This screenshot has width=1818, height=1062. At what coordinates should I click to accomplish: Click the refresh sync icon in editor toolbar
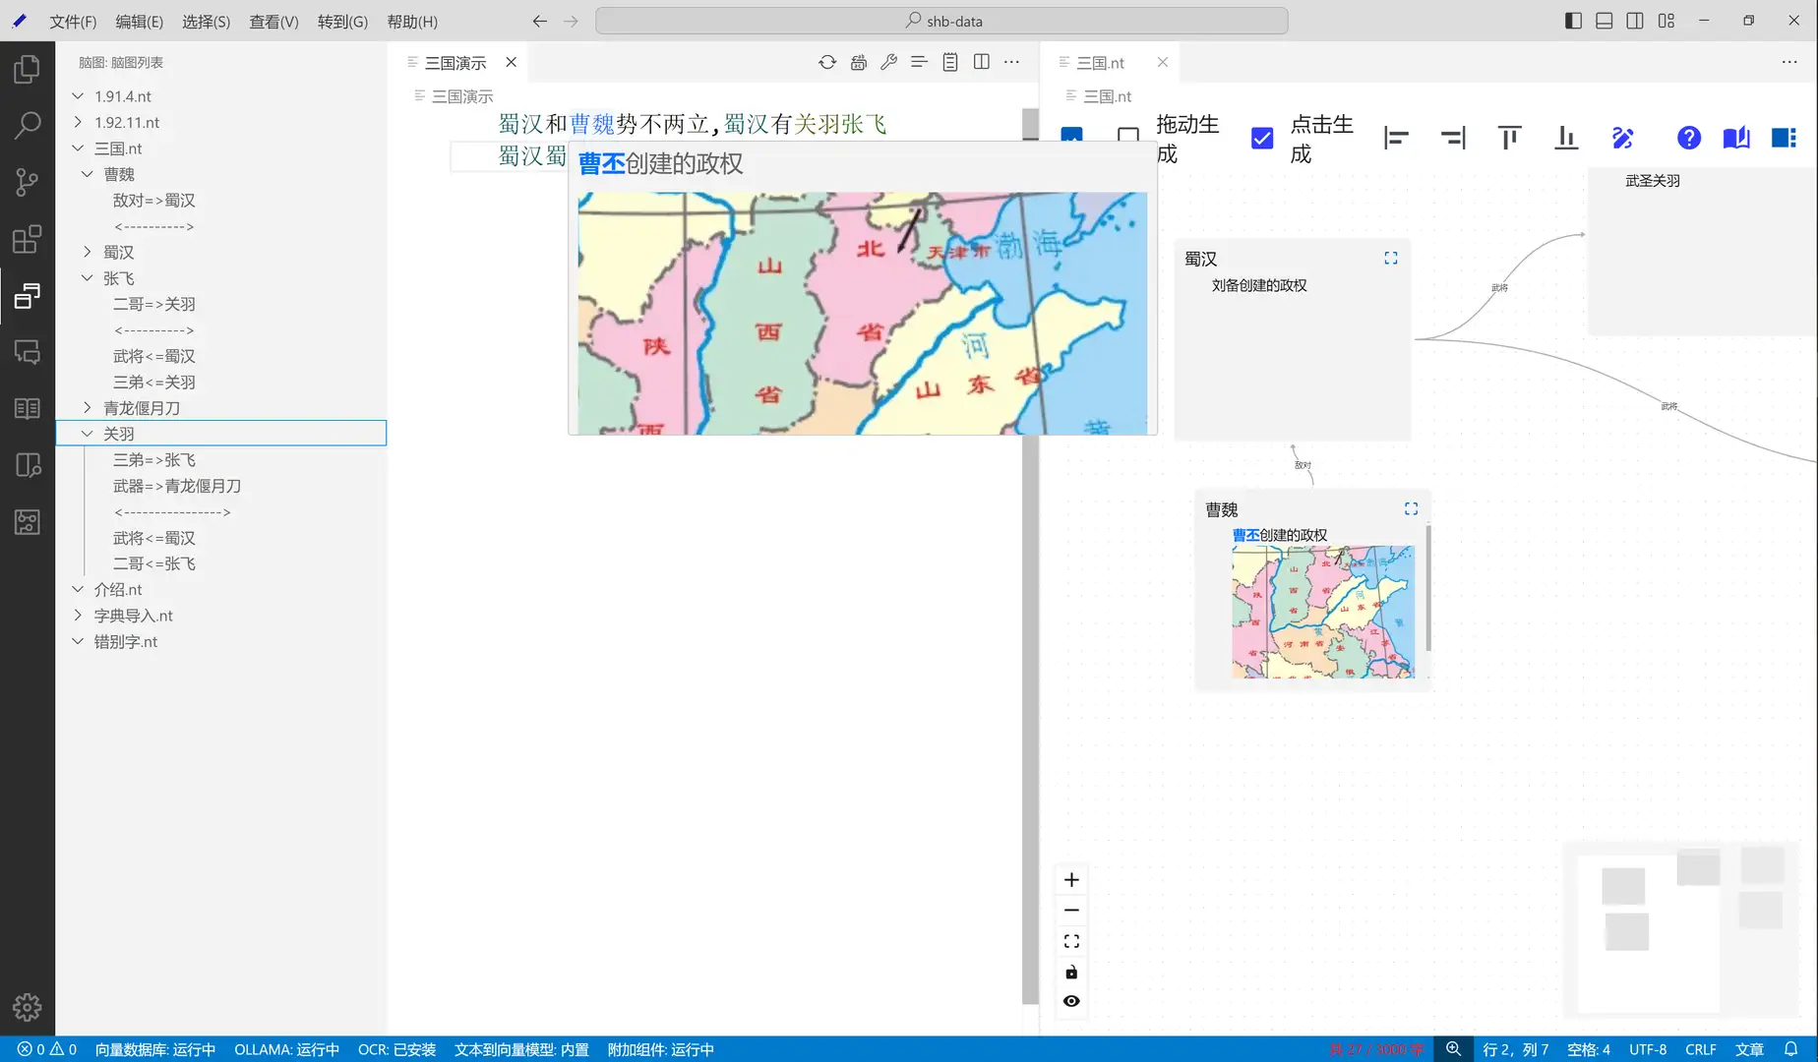click(x=827, y=62)
